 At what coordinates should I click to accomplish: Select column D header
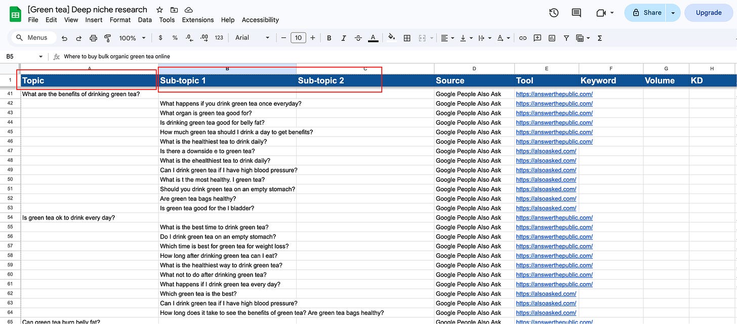[474, 68]
